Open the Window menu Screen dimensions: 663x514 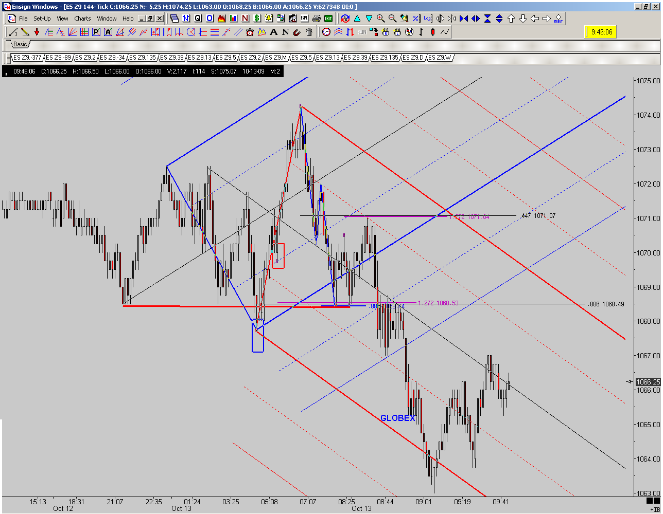[x=107, y=19]
